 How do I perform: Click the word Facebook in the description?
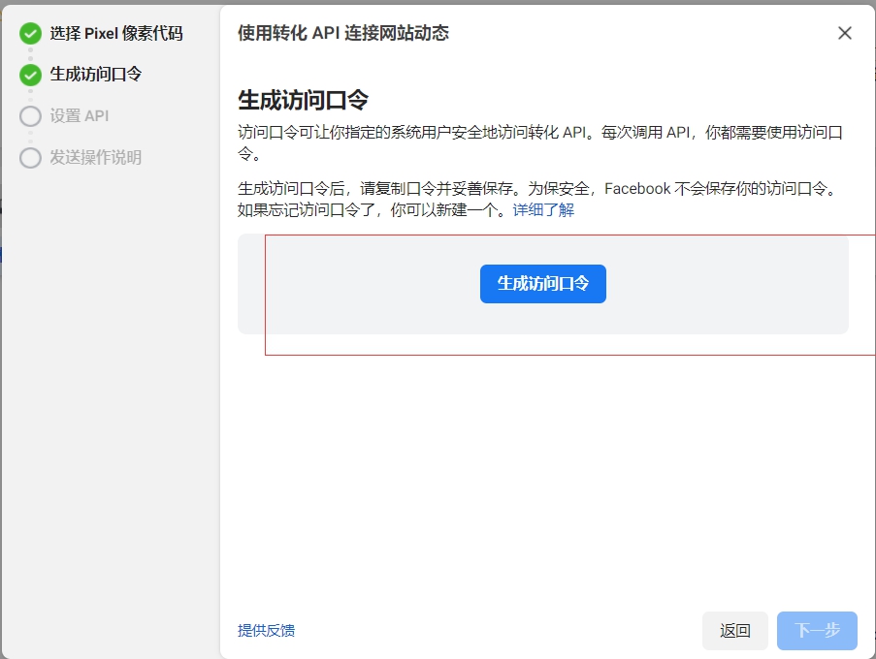pyautogui.click(x=637, y=189)
